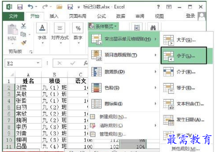Switch to the Home (开始) tab
This screenshot has height=152, width=215.
[35, 16]
